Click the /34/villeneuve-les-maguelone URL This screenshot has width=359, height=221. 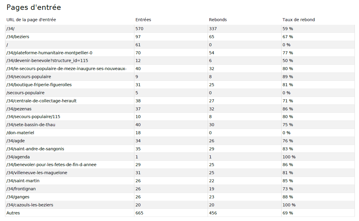(x=37, y=173)
